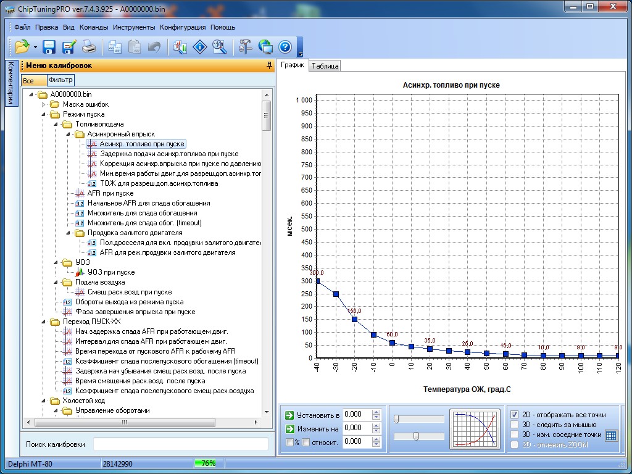
Task: Open dropdown arrow beside open file icon
Action: pyautogui.click(x=35, y=47)
